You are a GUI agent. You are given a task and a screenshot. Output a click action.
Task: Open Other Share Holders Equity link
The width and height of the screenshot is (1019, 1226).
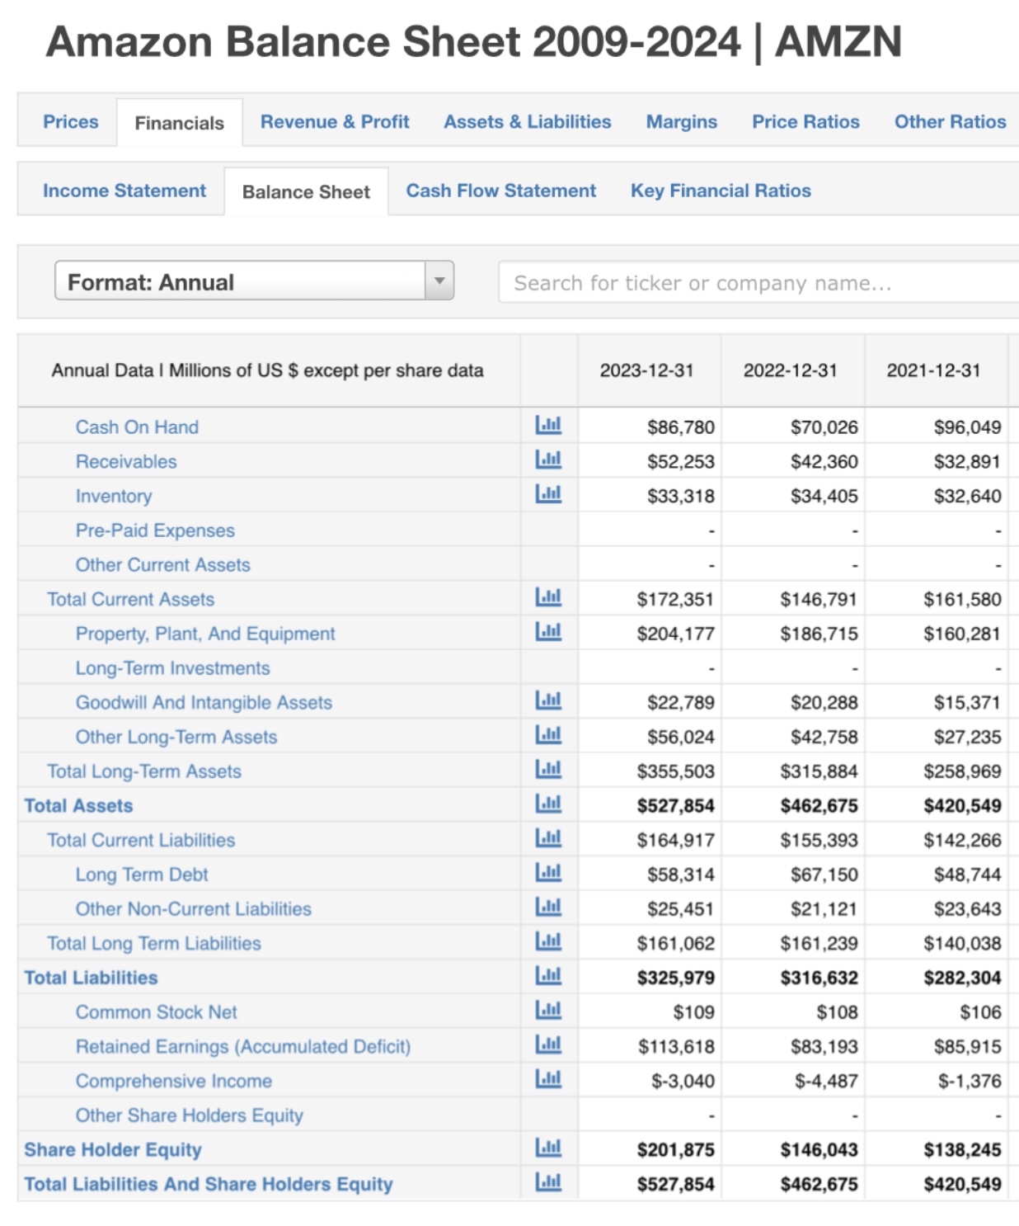(x=190, y=1115)
